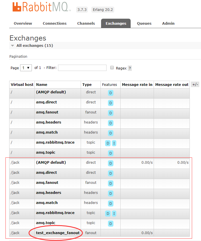Image resolution: width=201 pixels, height=241 pixels.
Task: Click the D badge on /jack amq.rabbitmq.trace row
Action: [108, 214]
